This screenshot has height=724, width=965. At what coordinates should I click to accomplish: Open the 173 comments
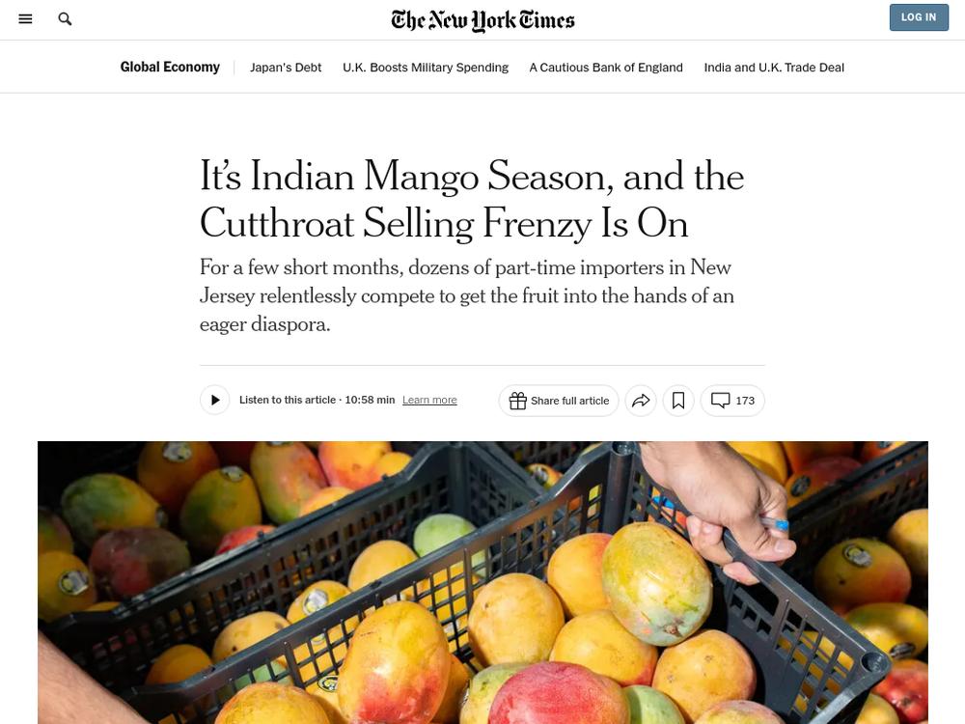tap(732, 401)
